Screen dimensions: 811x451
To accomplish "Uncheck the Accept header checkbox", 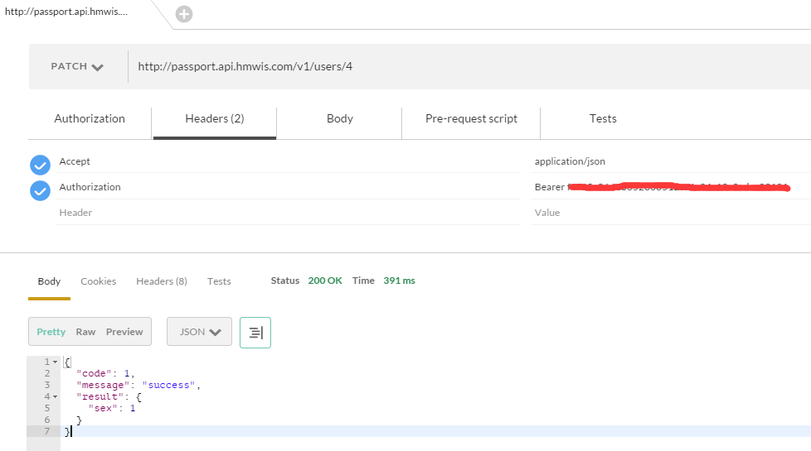I will click(40, 164).
